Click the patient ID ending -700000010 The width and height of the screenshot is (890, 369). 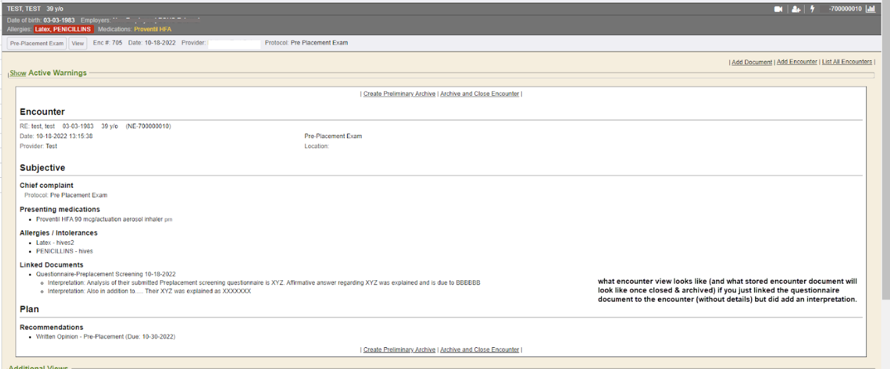coord(845,9)
